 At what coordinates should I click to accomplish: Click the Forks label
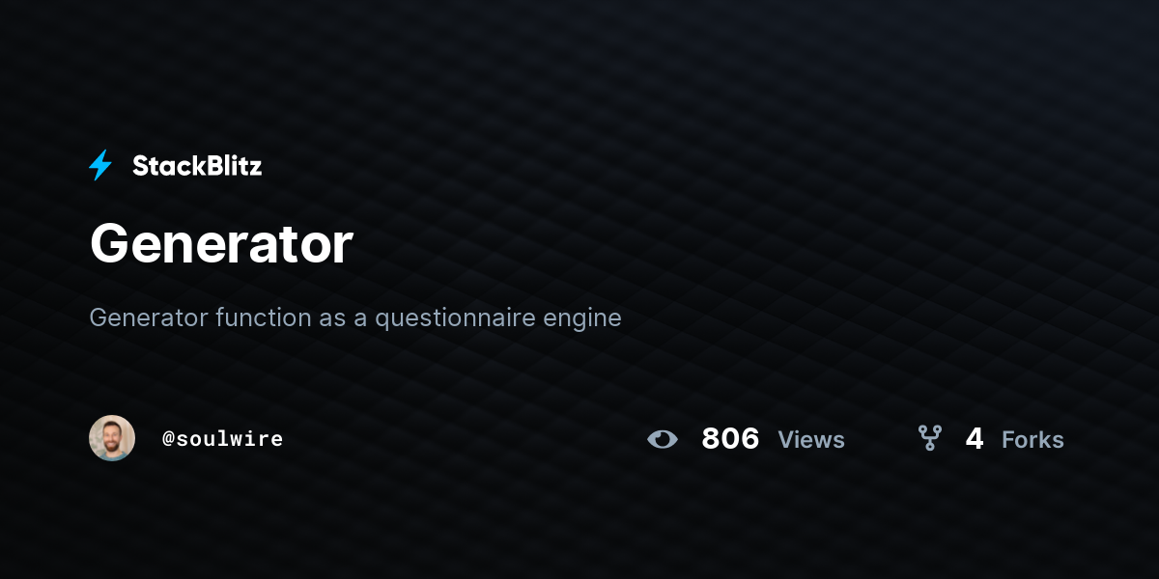pyautogui.click(x=1032, y=440)
